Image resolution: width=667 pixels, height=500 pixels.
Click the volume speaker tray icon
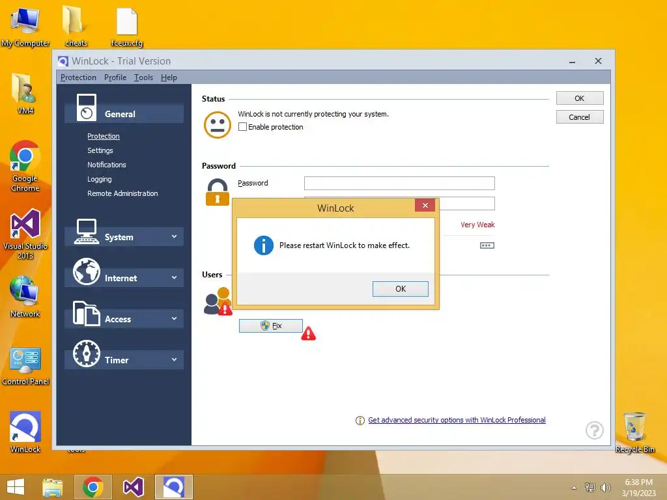[605, 487]
